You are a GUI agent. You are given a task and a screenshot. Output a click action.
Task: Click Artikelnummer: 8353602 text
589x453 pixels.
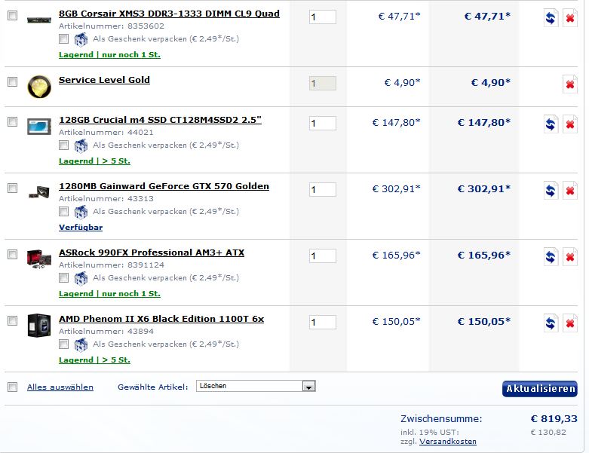pos(112,26)
